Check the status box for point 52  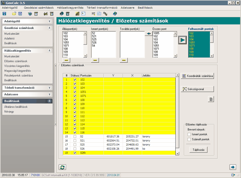75,137
